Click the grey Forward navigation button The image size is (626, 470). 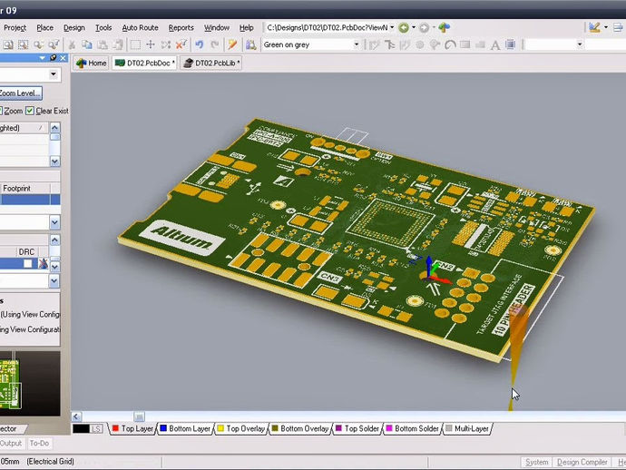(x=424, y=27)
